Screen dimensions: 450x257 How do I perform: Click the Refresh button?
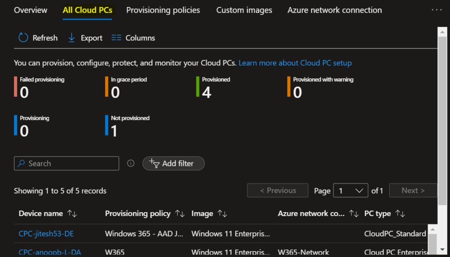click(x=38, y=38)
